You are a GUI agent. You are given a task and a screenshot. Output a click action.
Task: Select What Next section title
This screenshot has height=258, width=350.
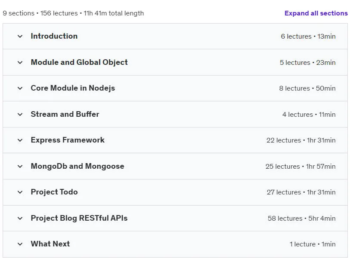50,244
